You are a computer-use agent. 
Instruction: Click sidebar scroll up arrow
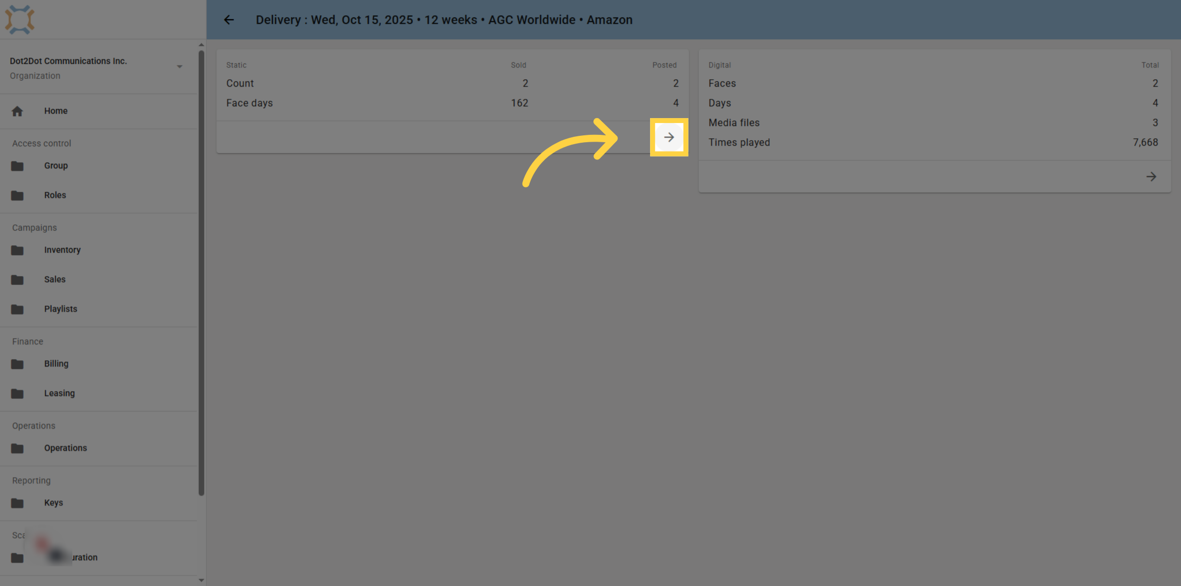pos(201,45)
